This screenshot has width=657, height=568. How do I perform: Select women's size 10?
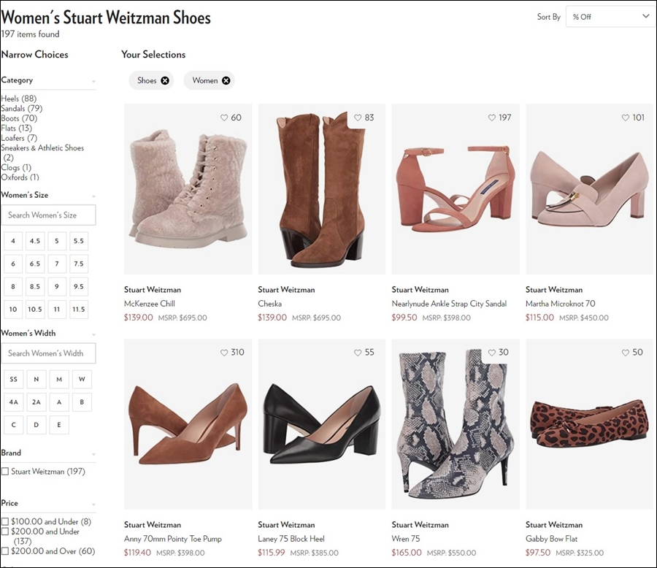[x=13, y=310]
